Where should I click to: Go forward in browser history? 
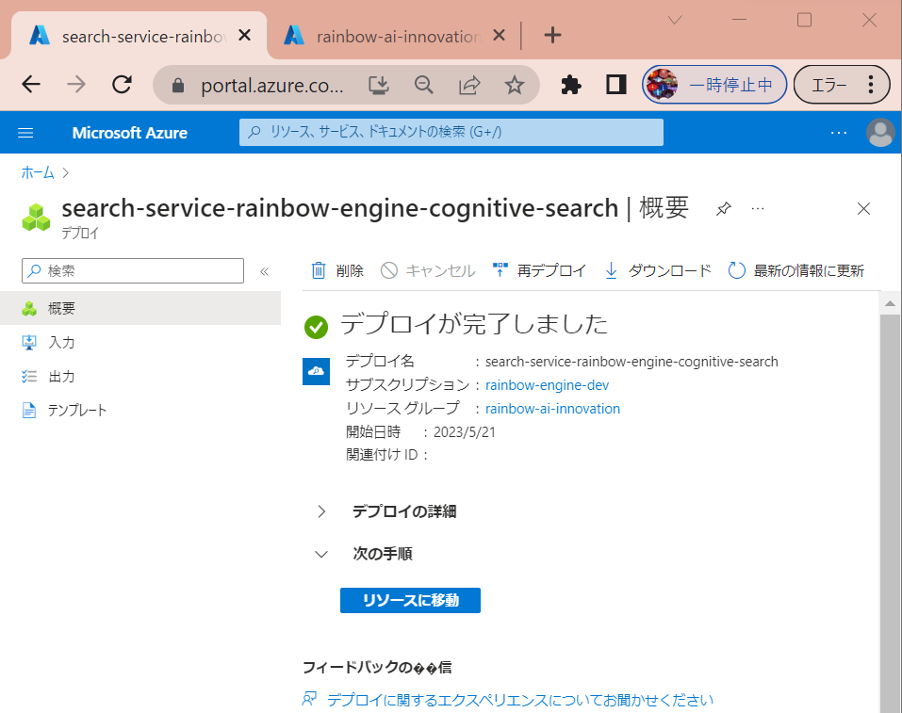coord(76,85)
